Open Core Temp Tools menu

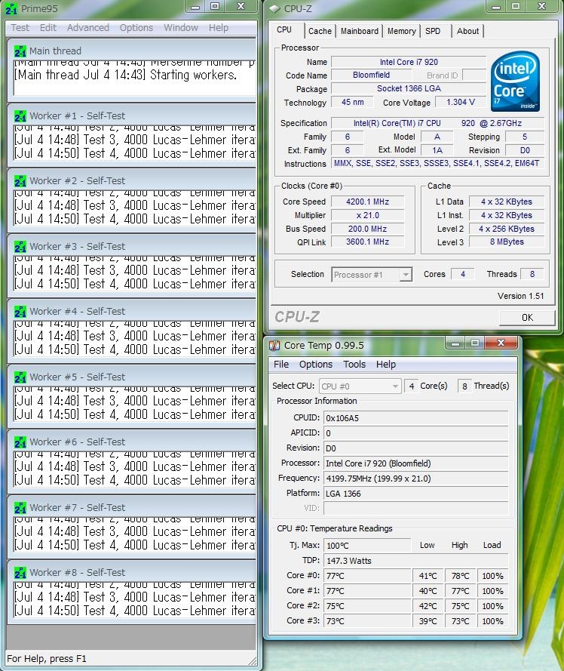coord(354,364)
